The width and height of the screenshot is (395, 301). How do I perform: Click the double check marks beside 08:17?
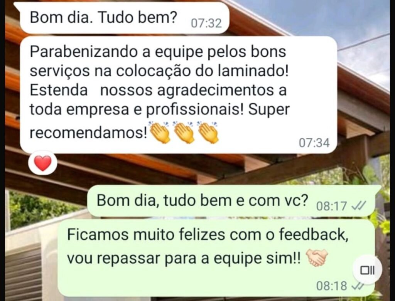click(x=358, y=206)
